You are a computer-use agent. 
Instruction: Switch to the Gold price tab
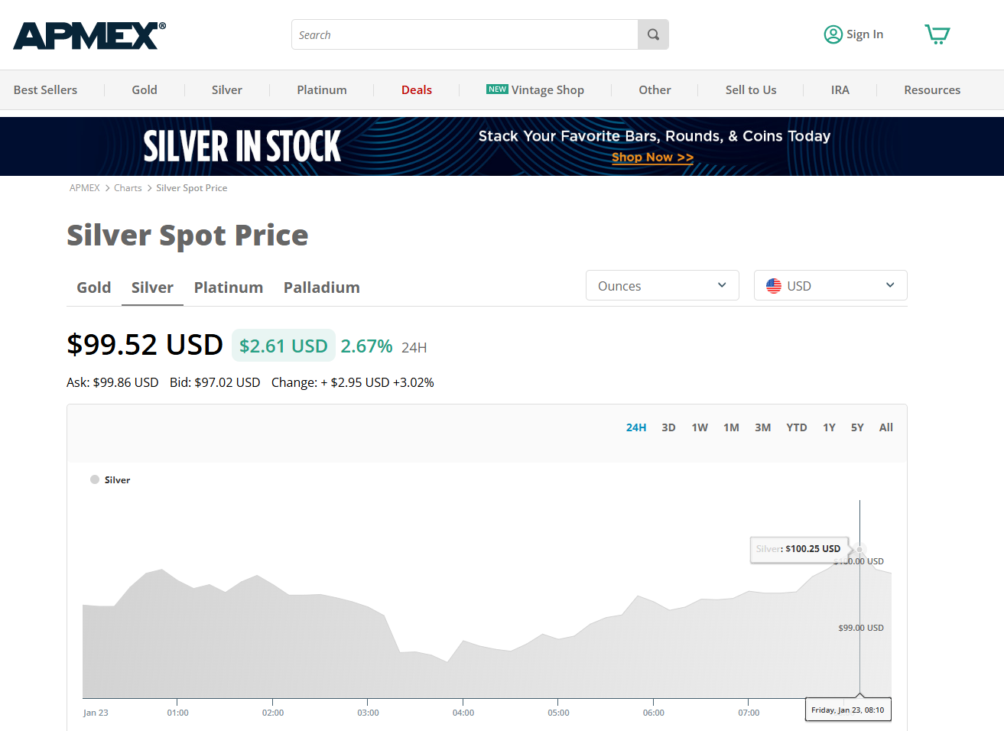point(94,288)
